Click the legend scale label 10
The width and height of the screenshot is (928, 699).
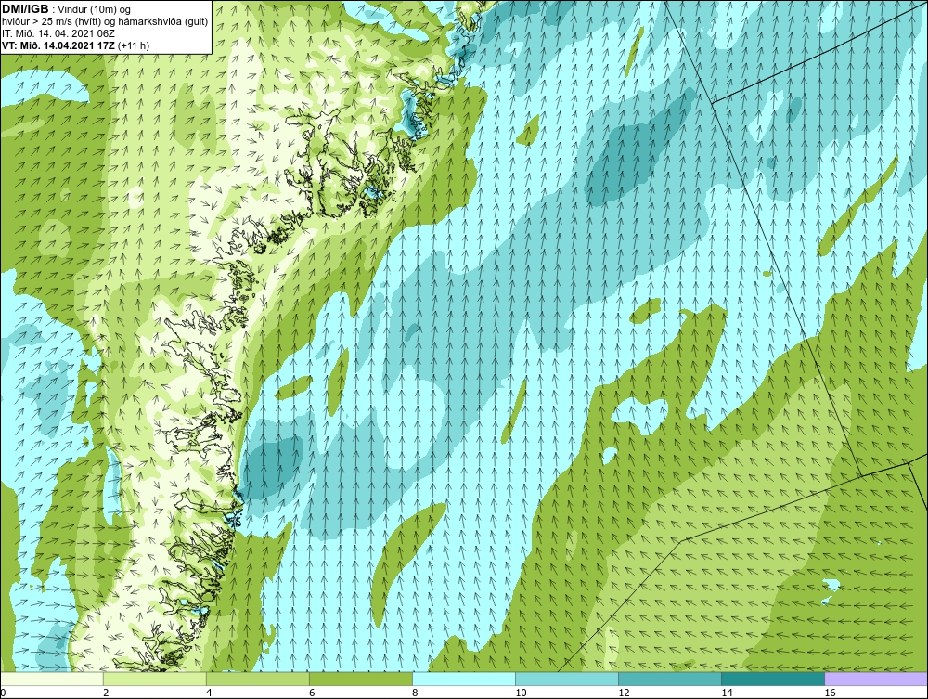[521, 693]
